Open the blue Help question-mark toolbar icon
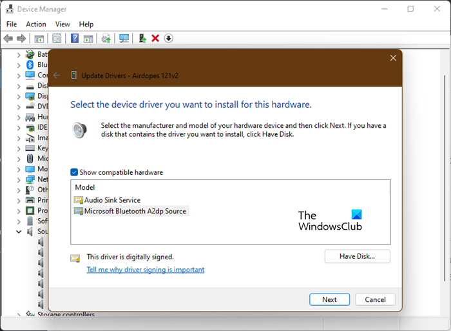 [x=75, y=39]
